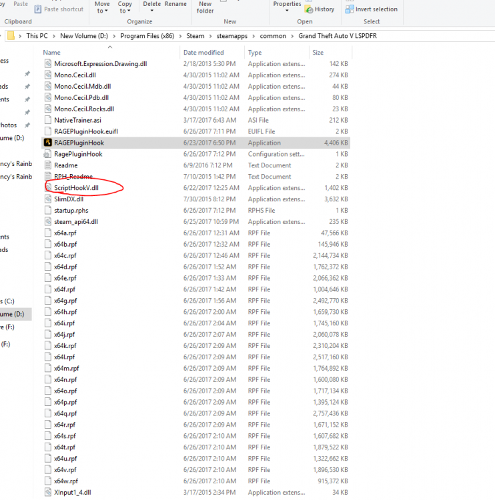
Task: Sort files by the Type column
Action: point(276,52)
